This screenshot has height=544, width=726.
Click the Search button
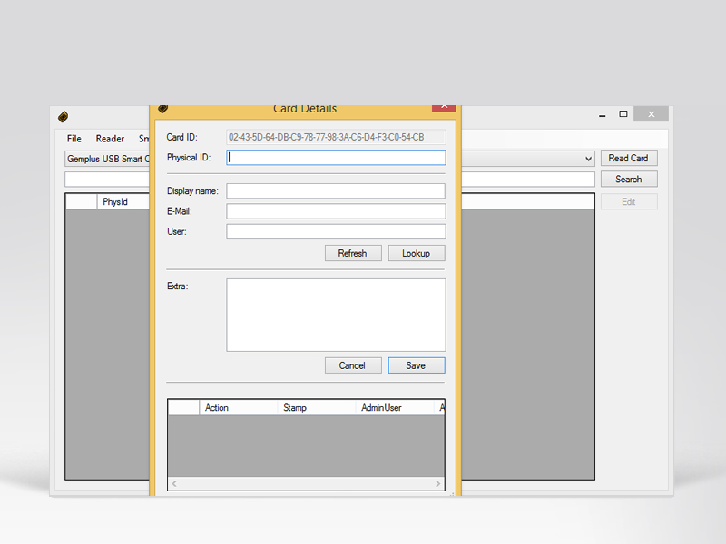pos(628,180)
